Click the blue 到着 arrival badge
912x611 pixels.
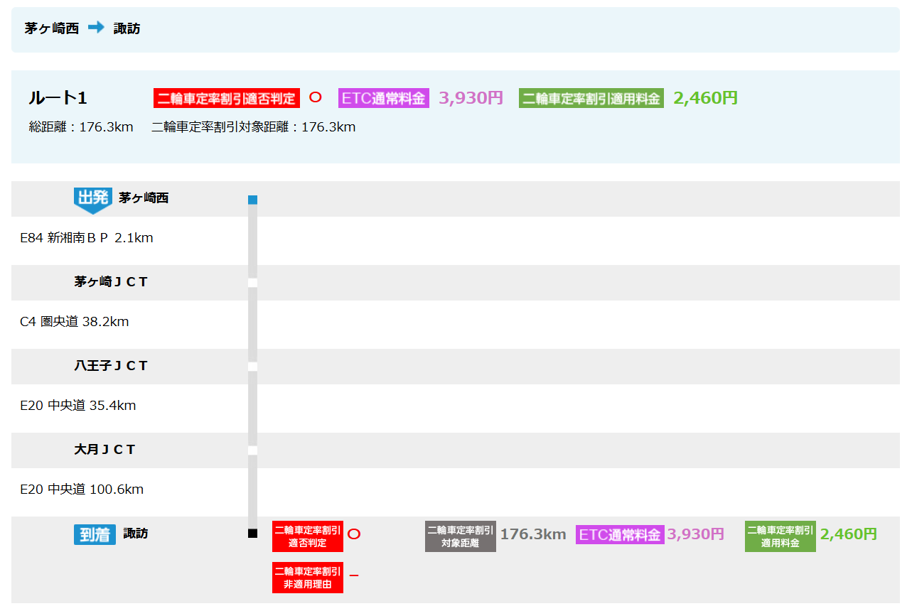95,534
